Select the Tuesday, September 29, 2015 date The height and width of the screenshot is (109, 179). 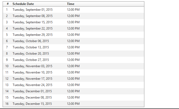pos(33,35)
